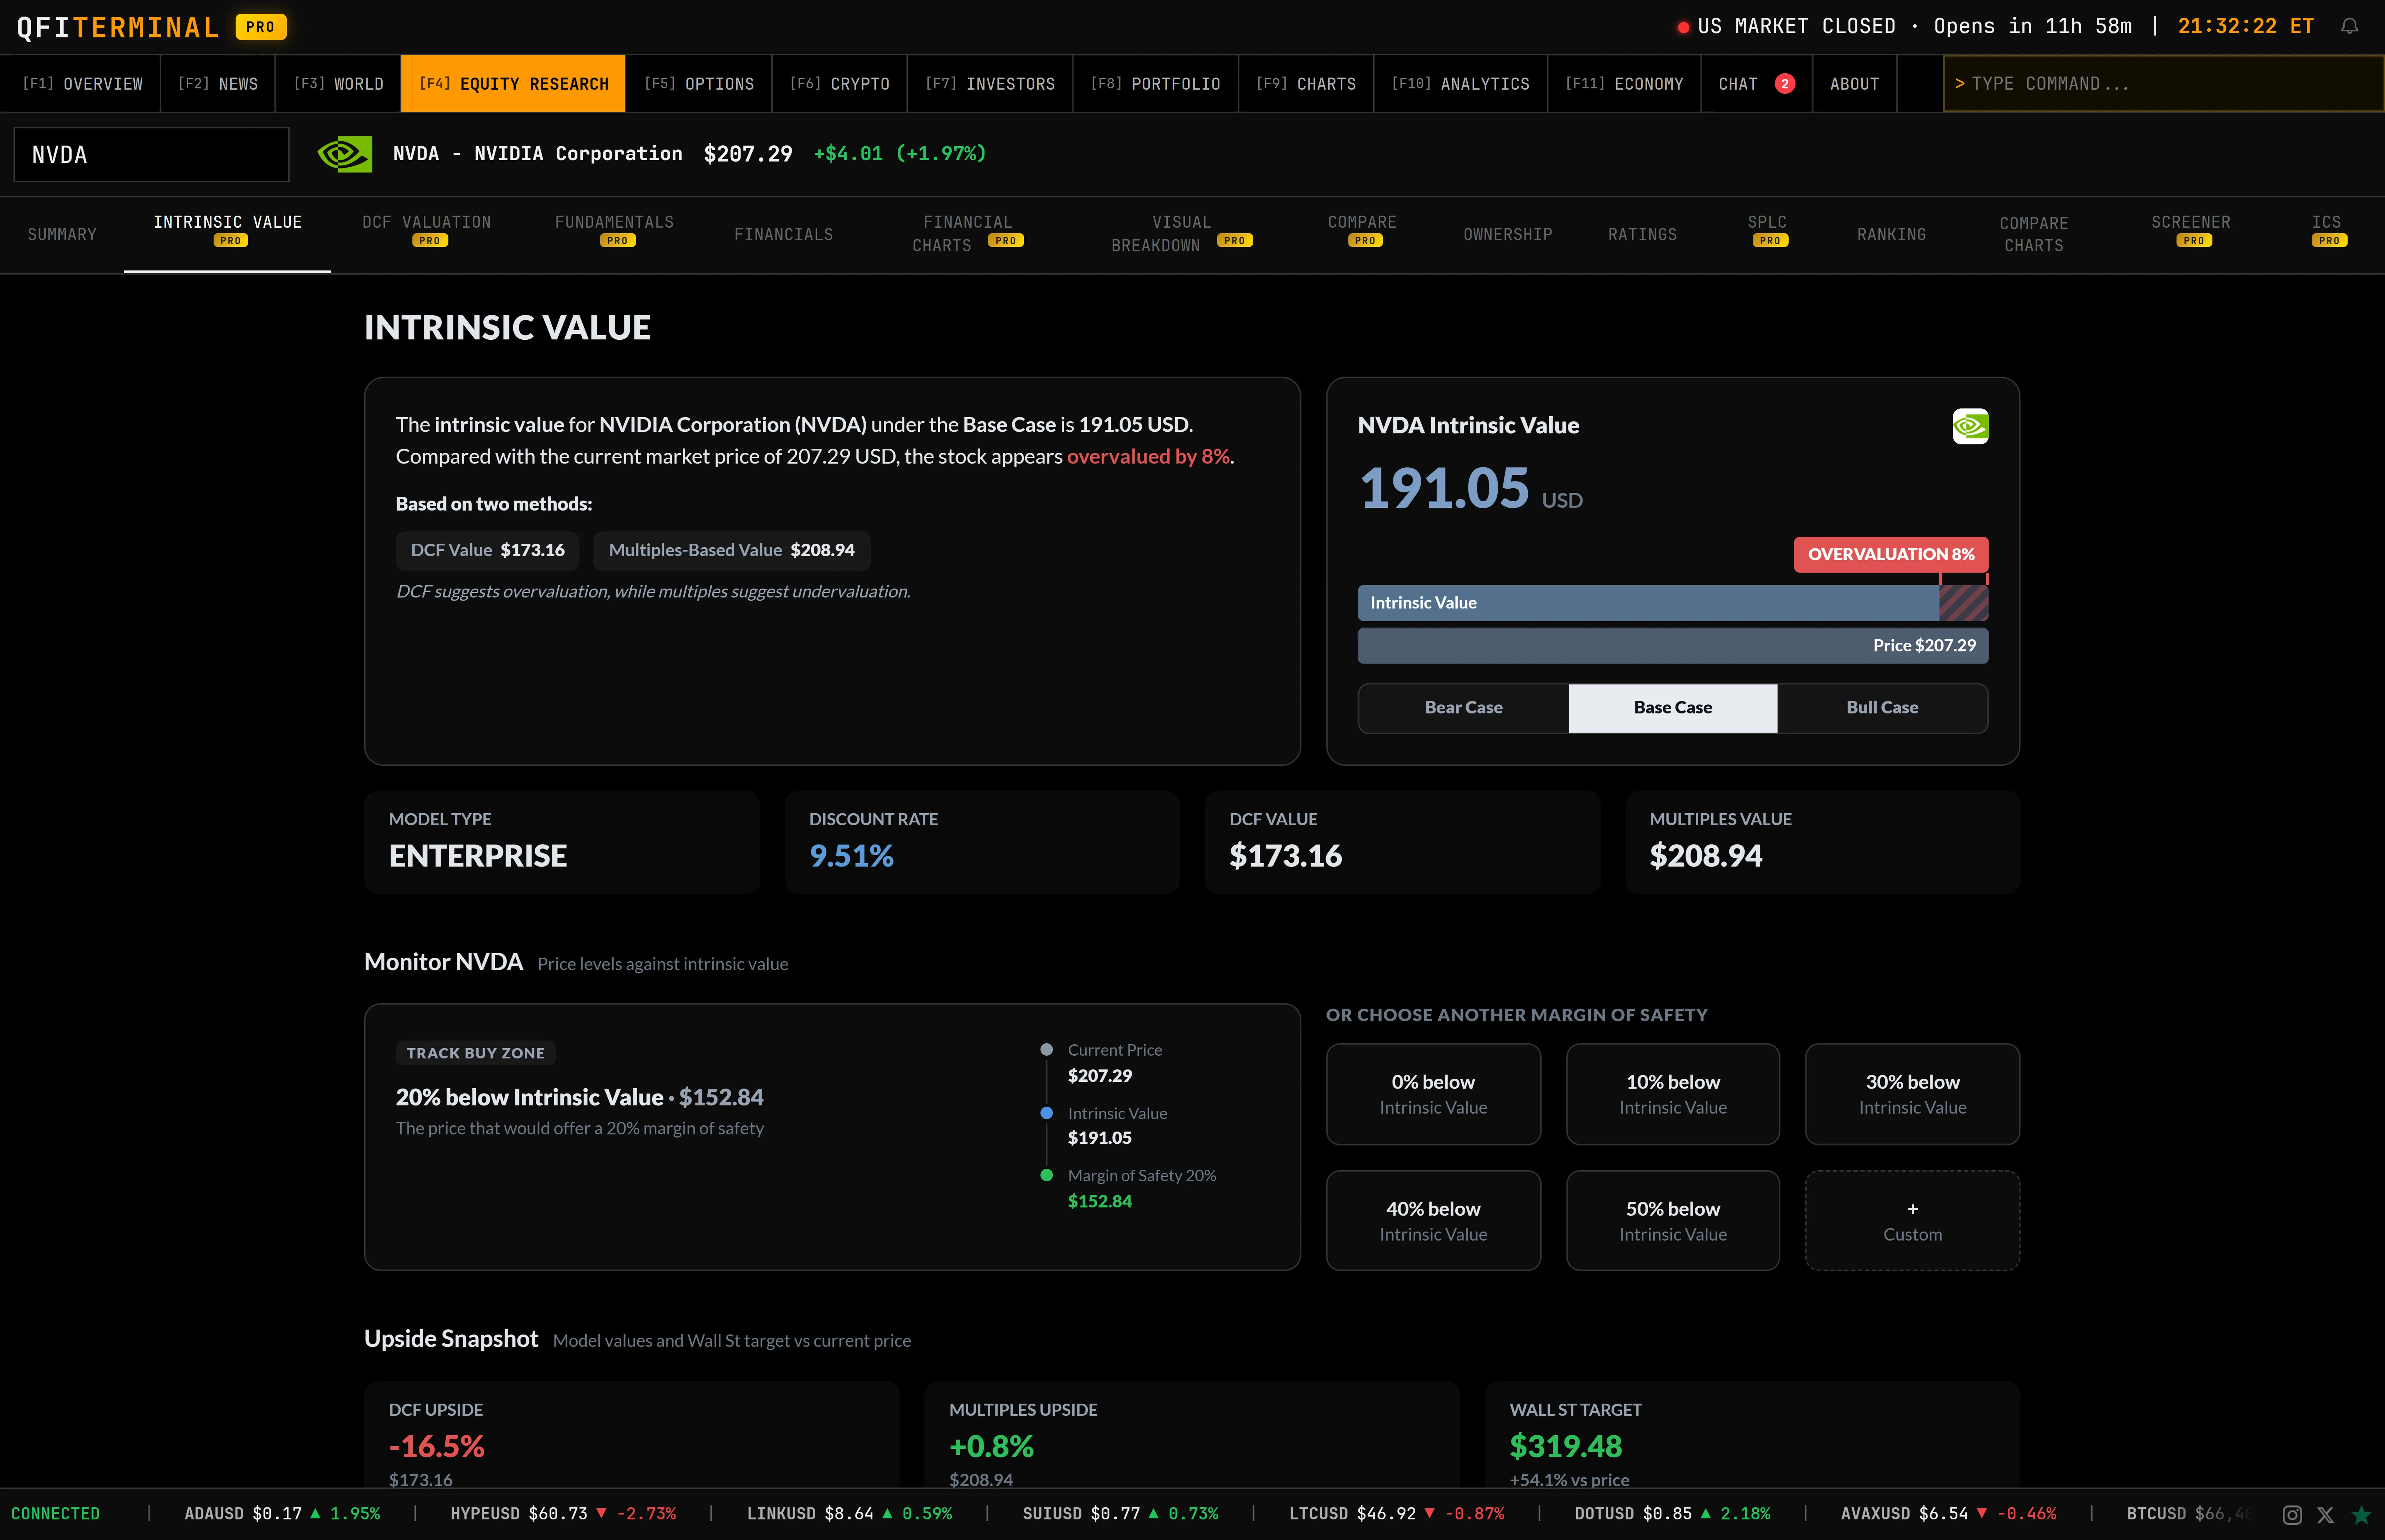Click the Track Buy Zone label
Viewport: 2385px width, 1540px height.
[x=475, y=1053]
